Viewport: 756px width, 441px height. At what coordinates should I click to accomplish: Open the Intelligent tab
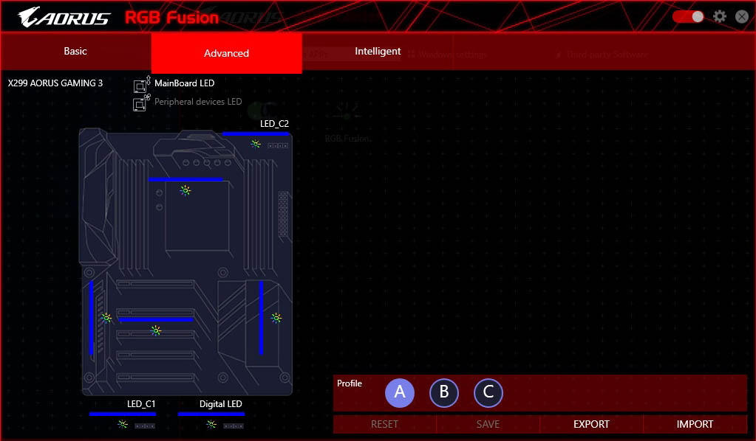click(x=378, y=52)
